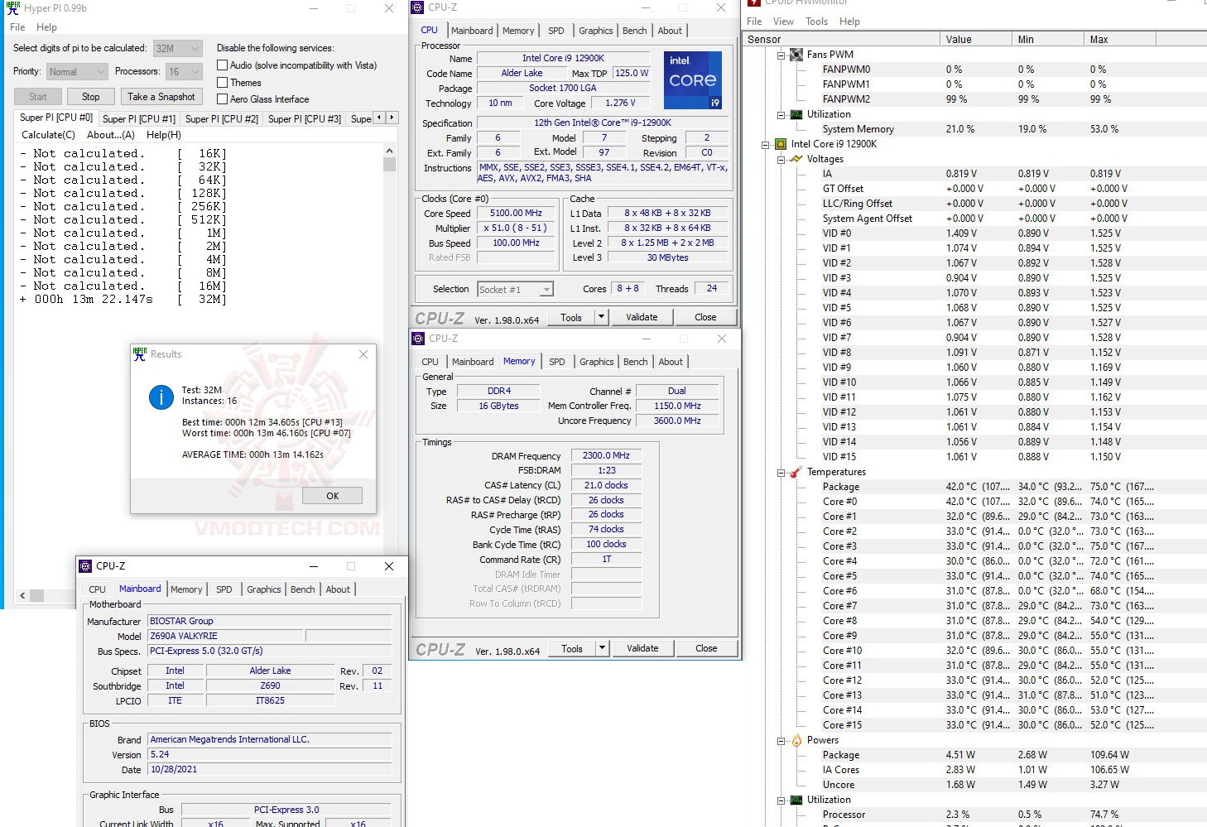
Task: Select the IA Cores power row in HWMonitor
Action: coord(974,770)
